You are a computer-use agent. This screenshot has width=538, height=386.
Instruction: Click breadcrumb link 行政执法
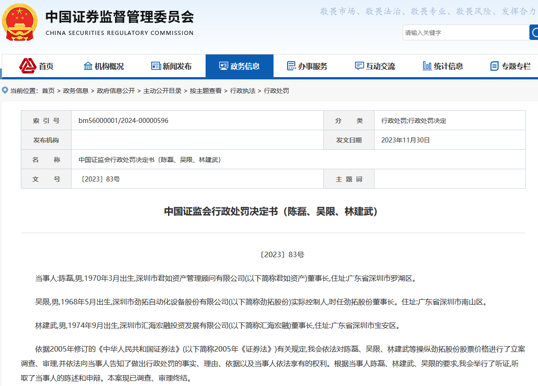click(x=243, y=91)
